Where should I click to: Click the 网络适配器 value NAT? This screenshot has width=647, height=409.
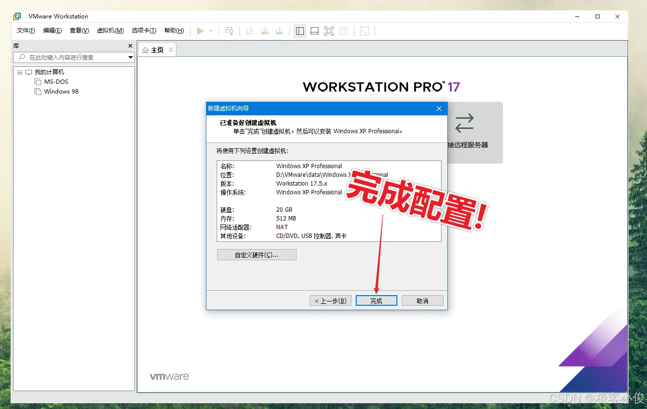tap(282, 227)
